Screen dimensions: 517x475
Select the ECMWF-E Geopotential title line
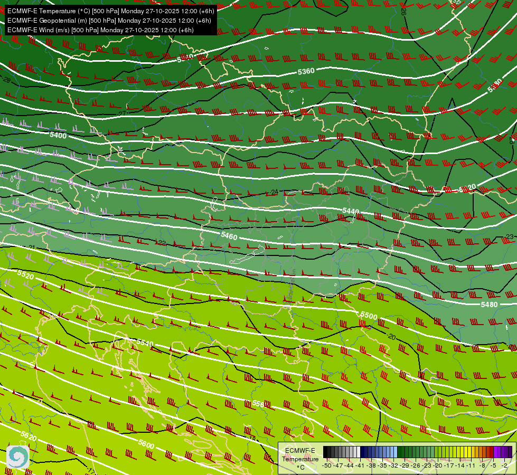click(x=109, y=21)
